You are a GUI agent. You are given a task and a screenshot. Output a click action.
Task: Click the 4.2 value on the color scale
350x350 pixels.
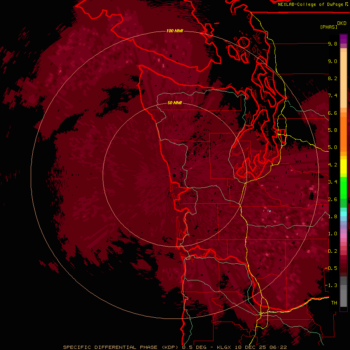click(332, 165)
